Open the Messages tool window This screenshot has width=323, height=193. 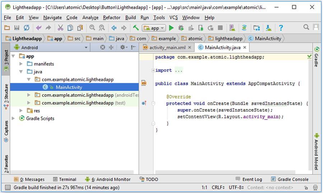[29, 179]
